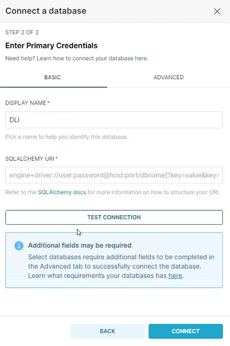Viewport: 230px width, 346px height.
Task: Close the Connect a database dialog
Action: click(217, 11)
